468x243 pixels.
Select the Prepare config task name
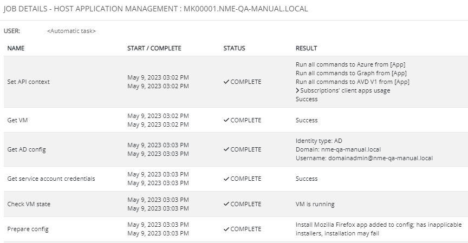click(28, 229)
